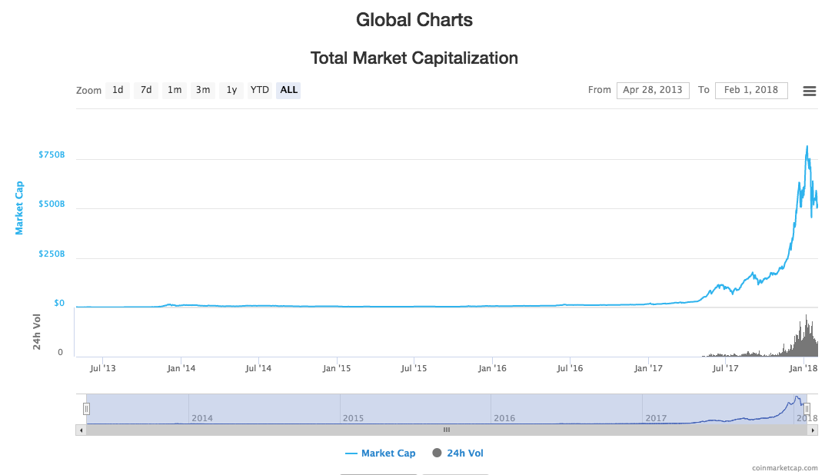Click the navigator scrollbar center grip
This screenshot has width=835, height=475.
(447, 430)
